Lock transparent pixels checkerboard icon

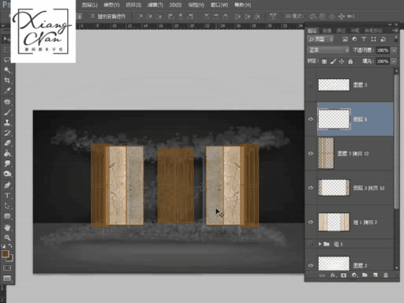(x=324, y=62)
